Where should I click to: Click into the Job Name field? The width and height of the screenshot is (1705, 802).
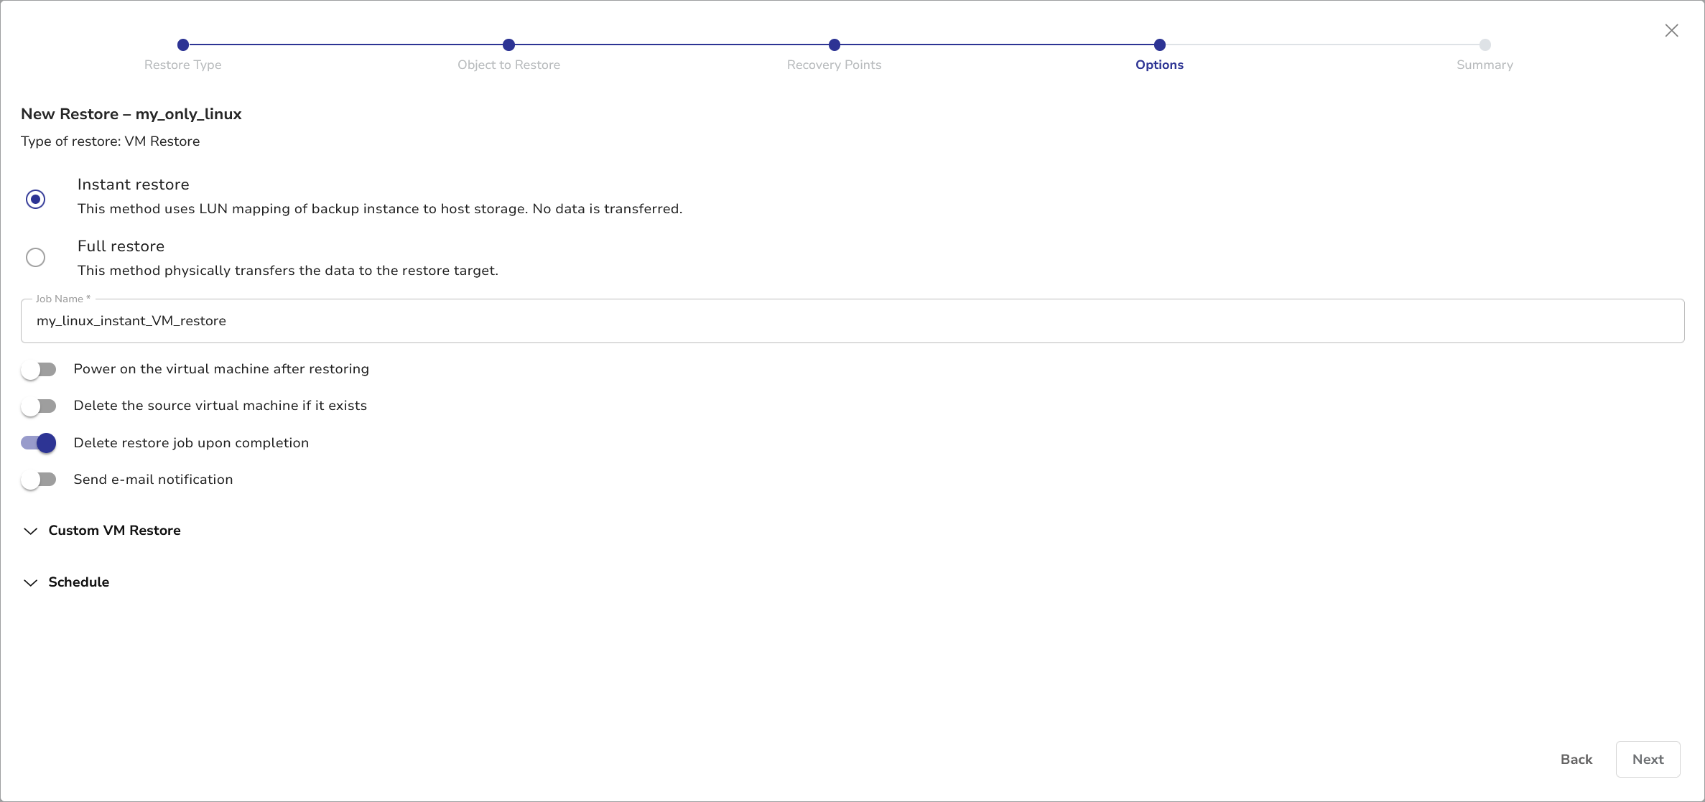tap(852, 321)
